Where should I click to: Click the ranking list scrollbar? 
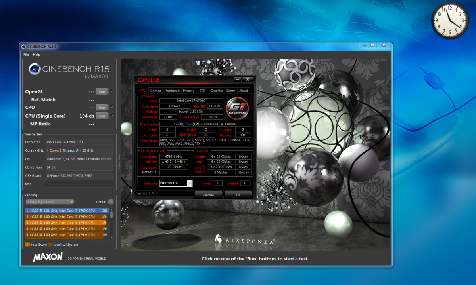point(111,223)
